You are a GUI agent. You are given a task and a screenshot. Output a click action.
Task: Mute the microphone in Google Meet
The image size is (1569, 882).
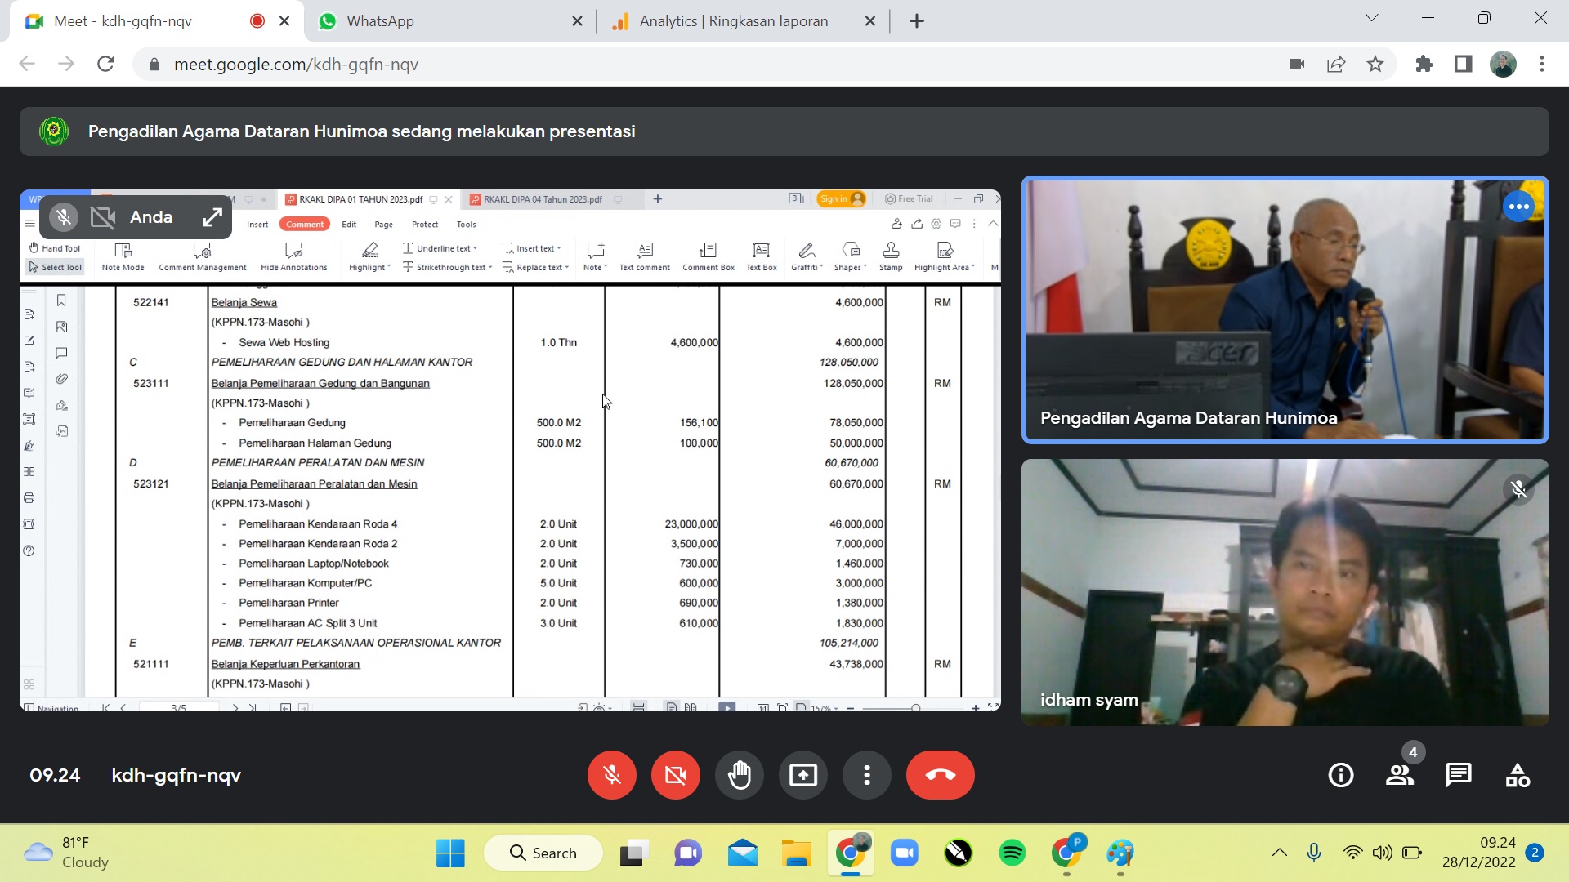[x=611, y=775]
